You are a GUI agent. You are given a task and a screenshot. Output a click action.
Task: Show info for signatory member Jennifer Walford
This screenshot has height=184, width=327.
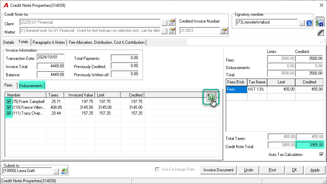pyautogui.click(x=309, y=23)
